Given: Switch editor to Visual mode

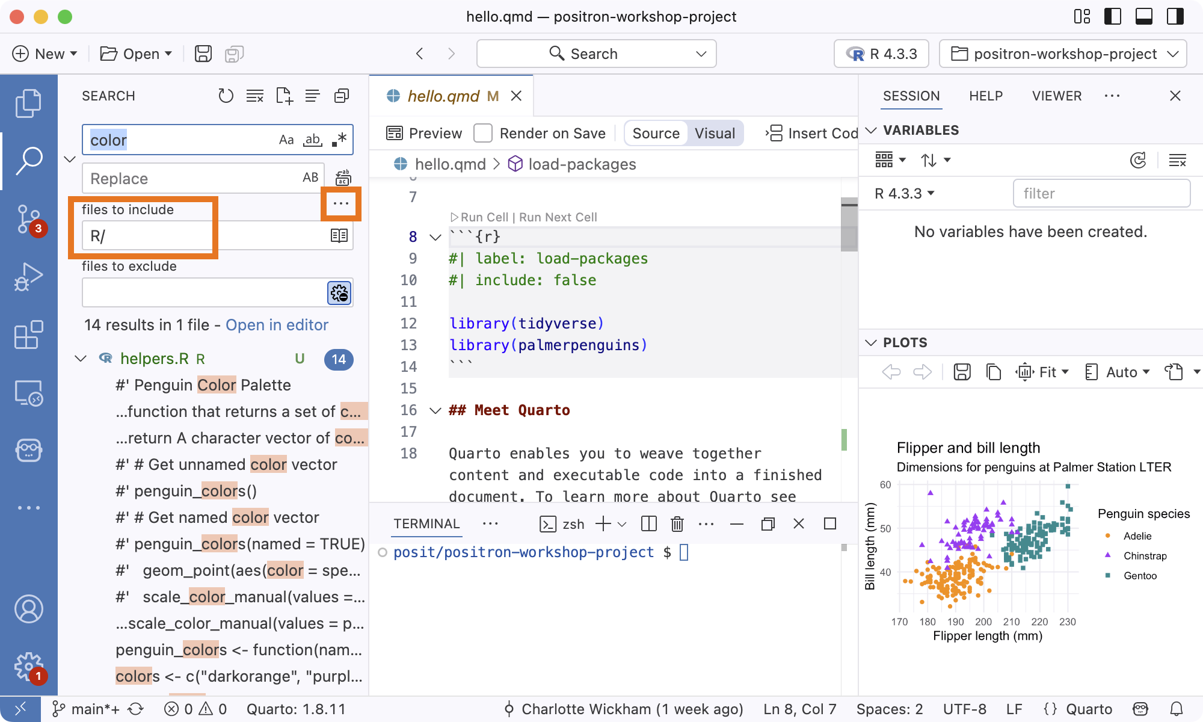Looking at the screenshot, I should [x=715, y=133].
